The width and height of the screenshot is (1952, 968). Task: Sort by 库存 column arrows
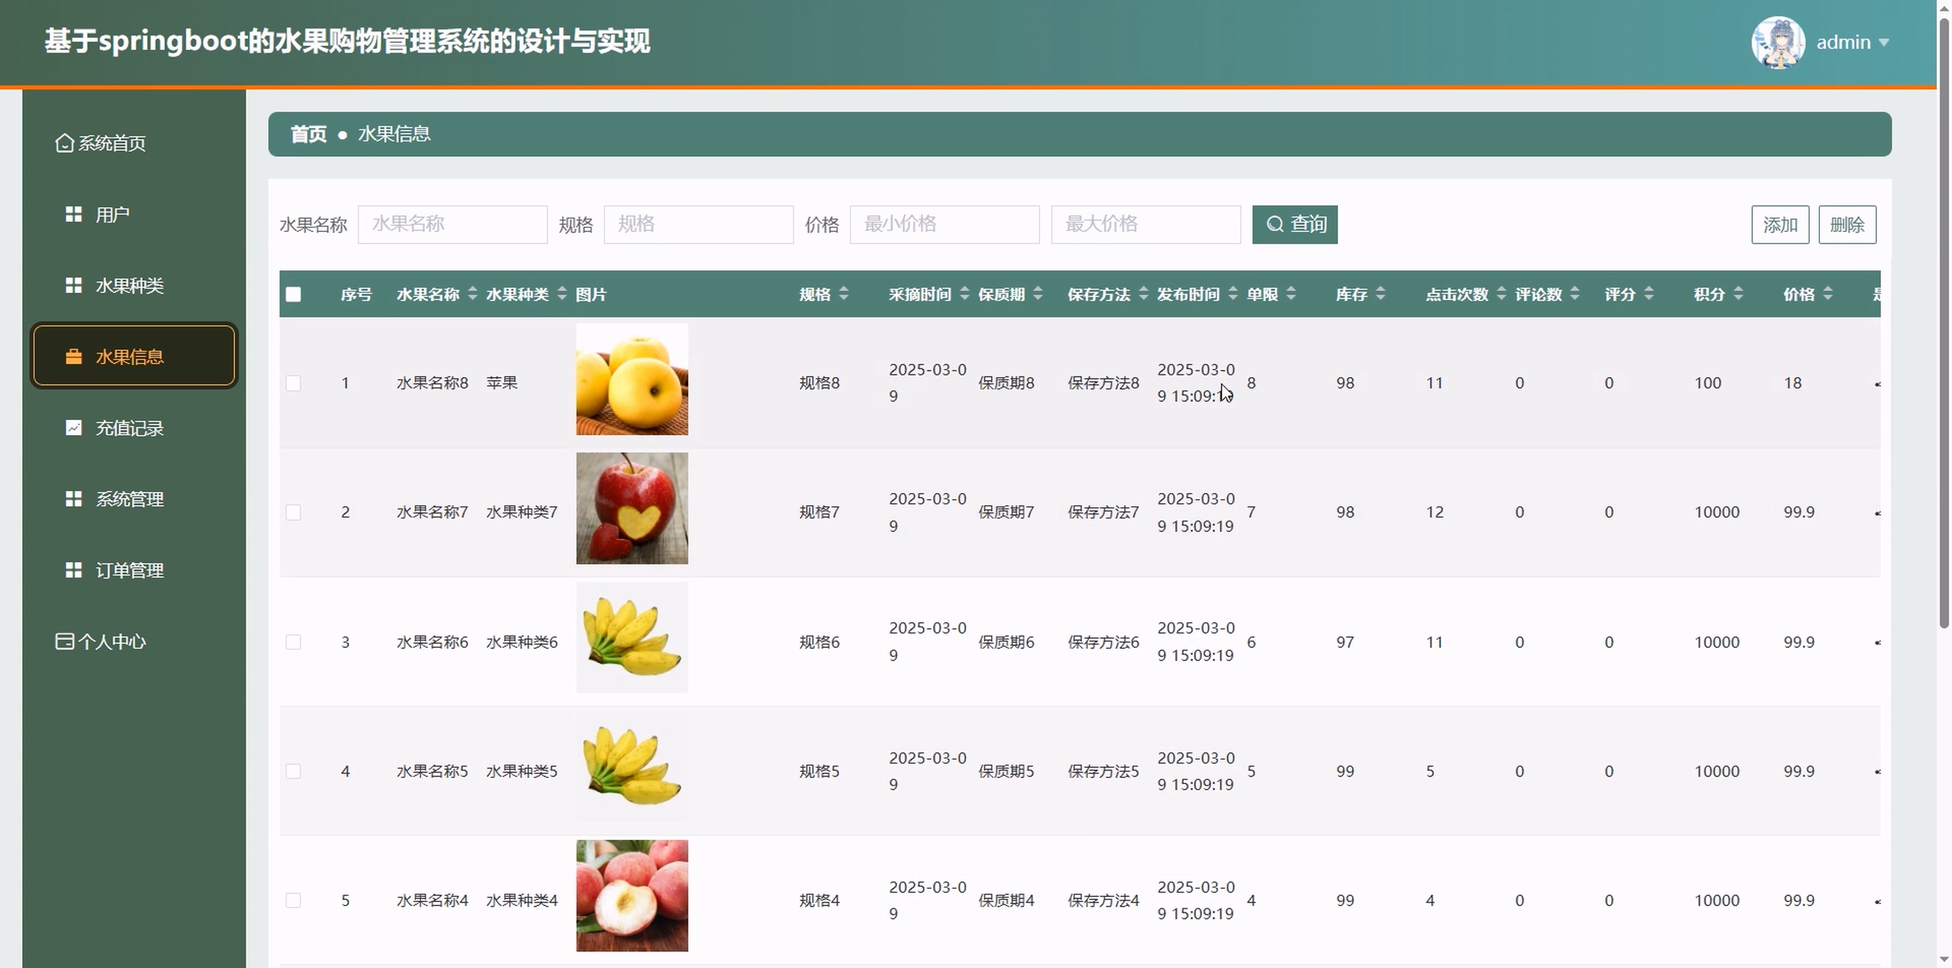pyautogui.click(x=1381, y=294)
